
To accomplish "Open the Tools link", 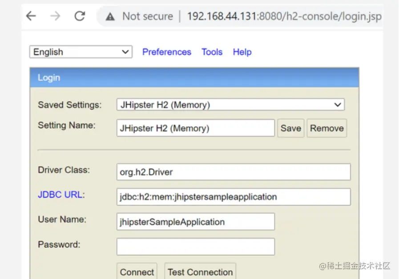I will pos(212,52).
